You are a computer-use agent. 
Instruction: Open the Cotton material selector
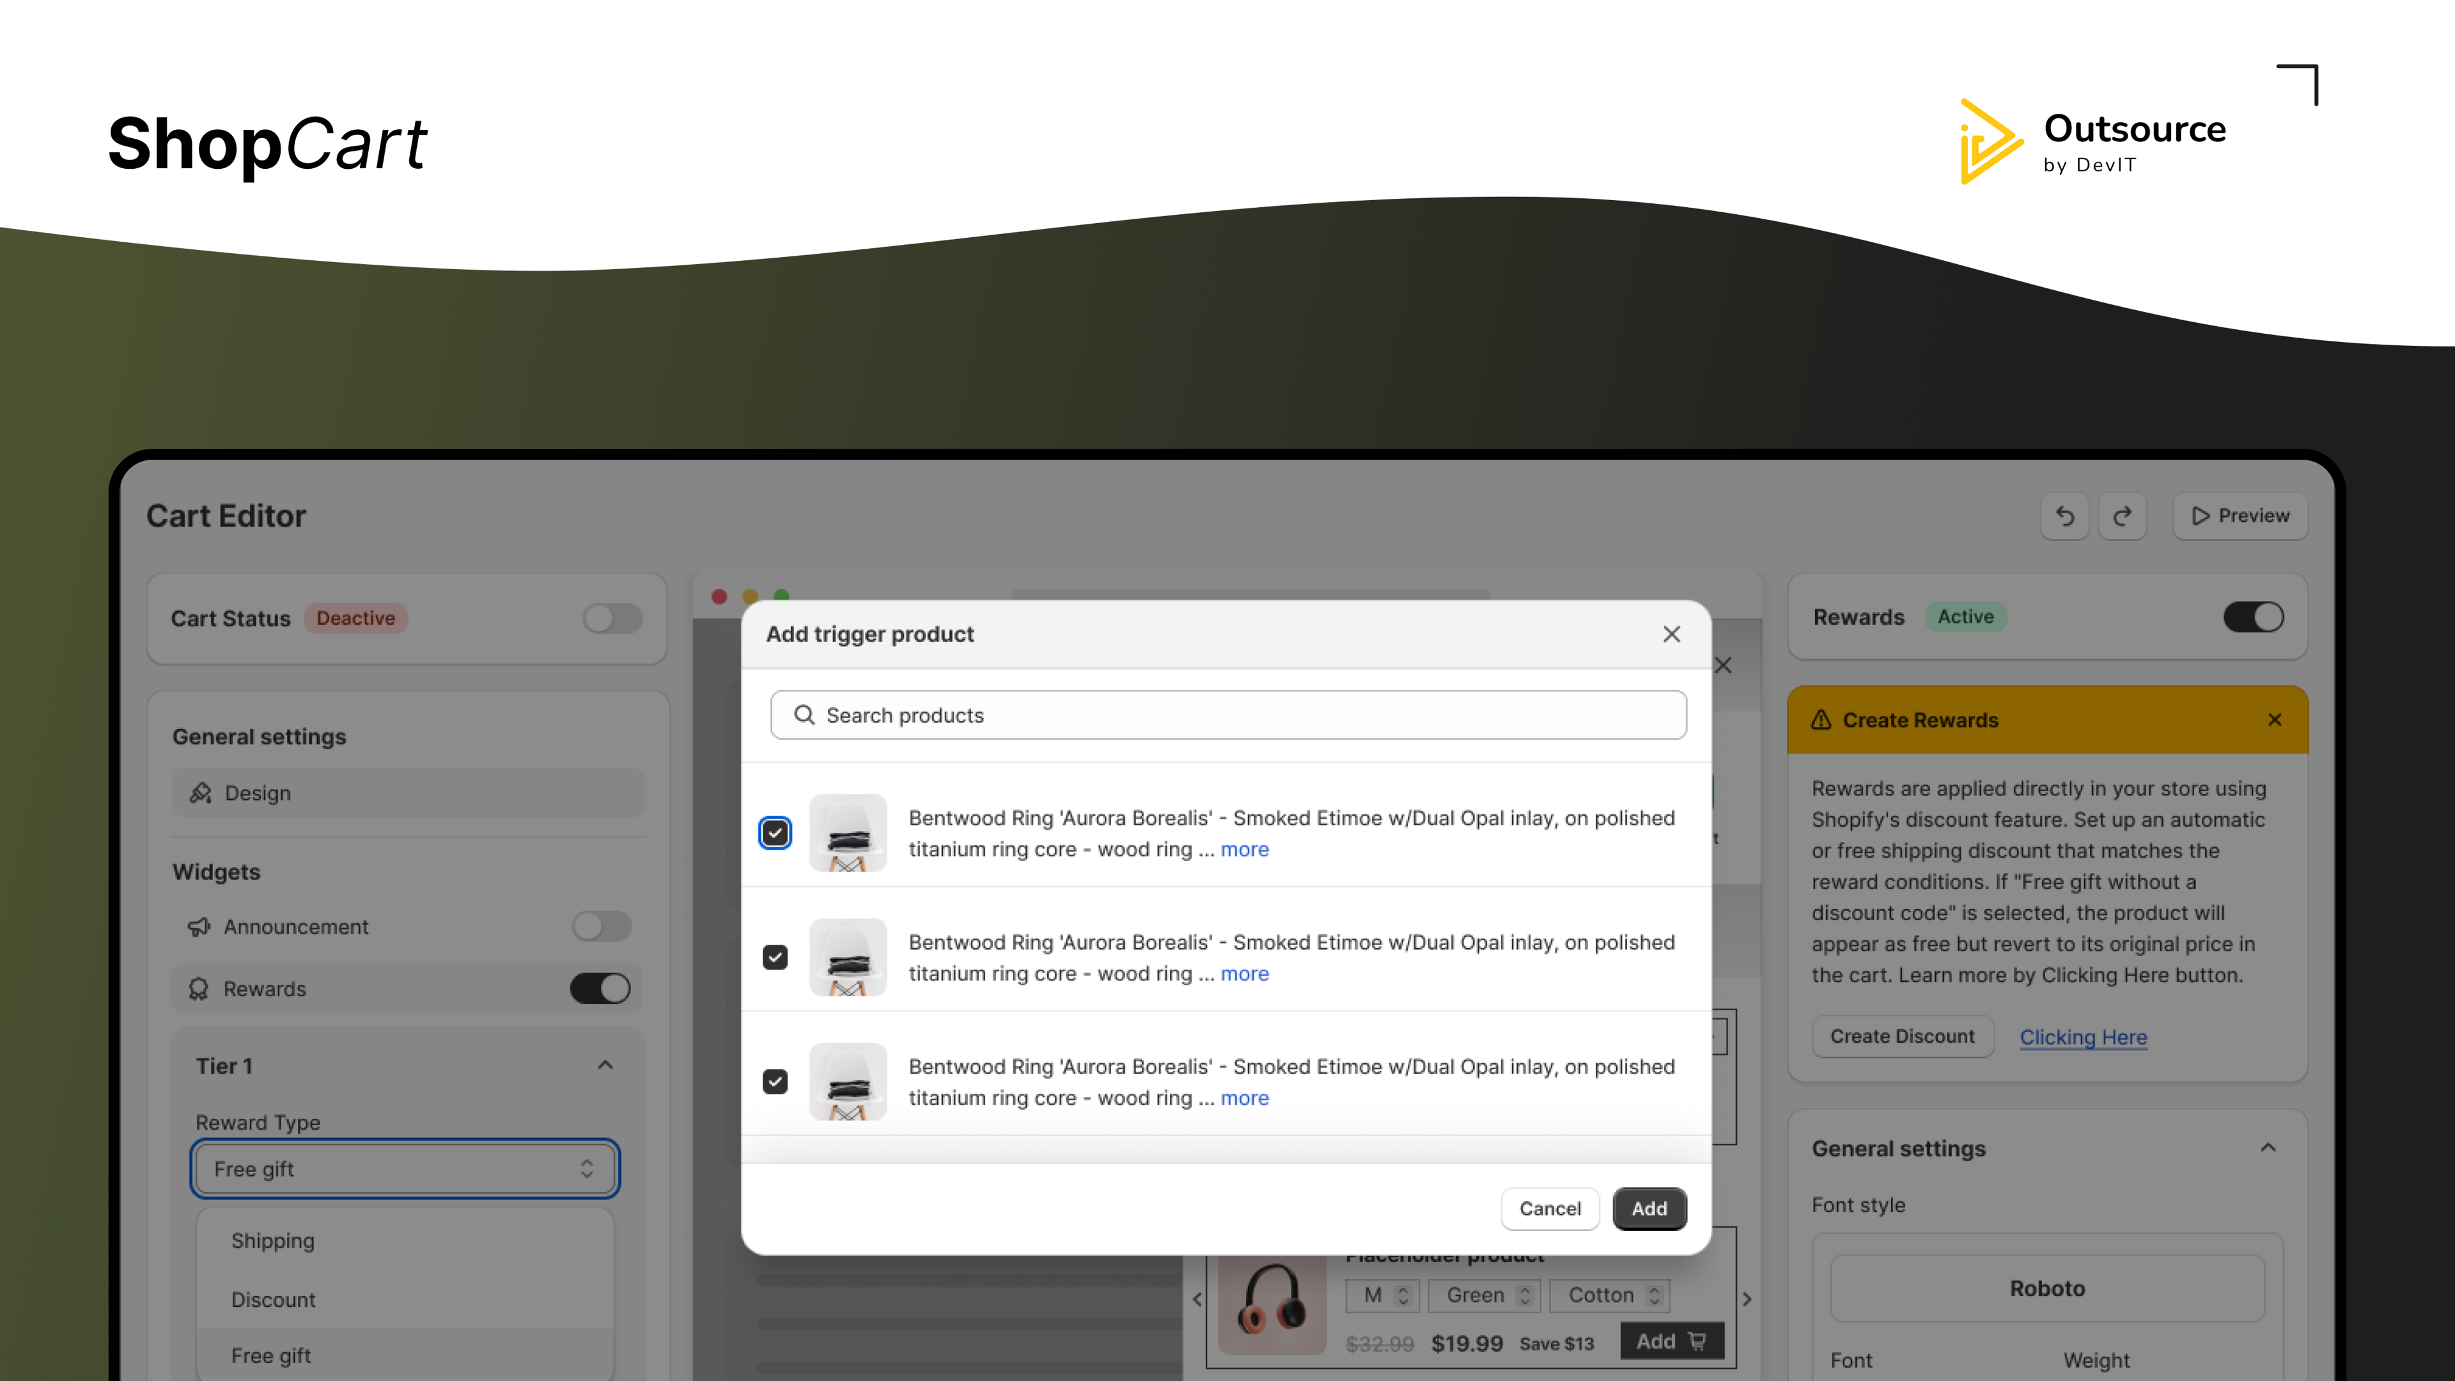pos(1610,1295)
